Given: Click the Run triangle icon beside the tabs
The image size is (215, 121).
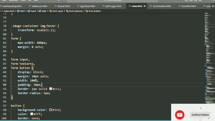Looking at the screenshot, I should 213,6.
